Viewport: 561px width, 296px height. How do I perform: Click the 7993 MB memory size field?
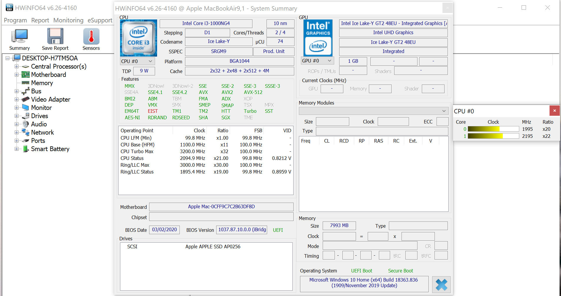(339, 226)
